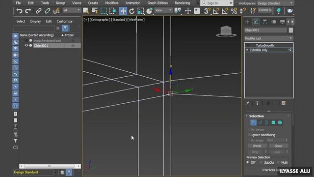This screenshot has height=177, width=314.
Task: Activate Select and Move tool
Action: (x=123, y=11)
